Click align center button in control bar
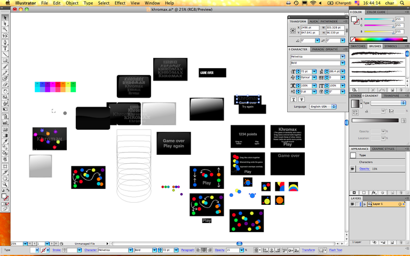Screen dimensions: 410x256 pos(204,250)
